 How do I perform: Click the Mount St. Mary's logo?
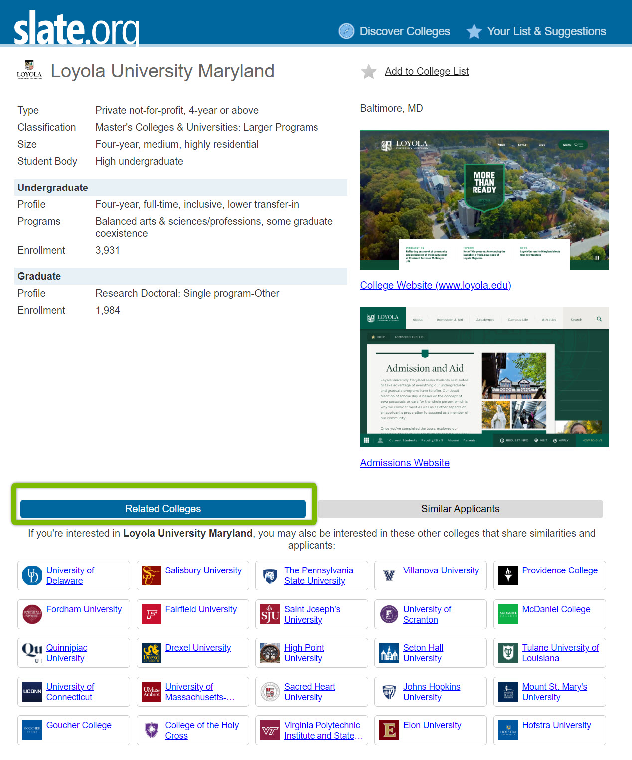pos(508,692)
